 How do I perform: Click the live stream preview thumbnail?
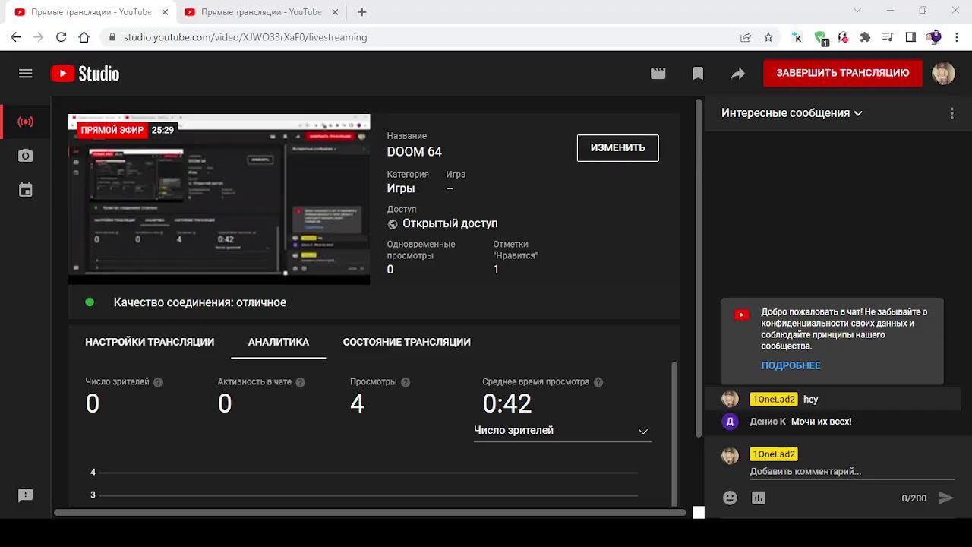click(x=219, y=199)
